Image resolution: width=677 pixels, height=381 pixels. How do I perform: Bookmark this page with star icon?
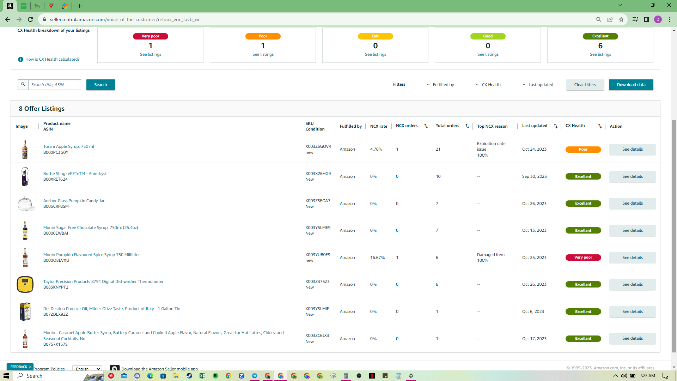pos(621,19)
